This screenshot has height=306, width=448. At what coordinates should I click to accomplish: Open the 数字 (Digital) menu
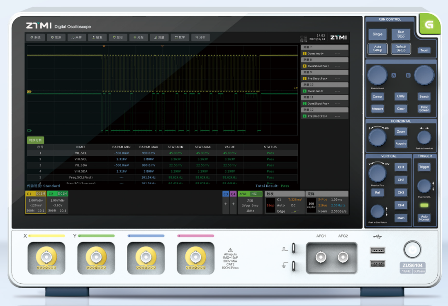[x=180, y=37]
